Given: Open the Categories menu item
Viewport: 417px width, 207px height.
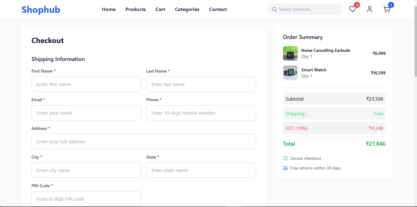Looking at the screenshot, I should [x=187, y=9].
